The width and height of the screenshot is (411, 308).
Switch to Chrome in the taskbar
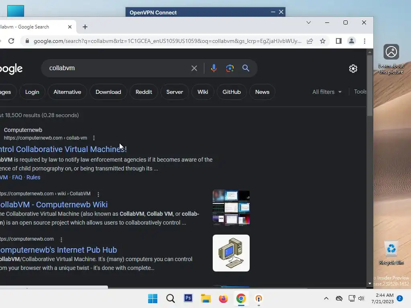pyautogui.click(x=241, y=298)
